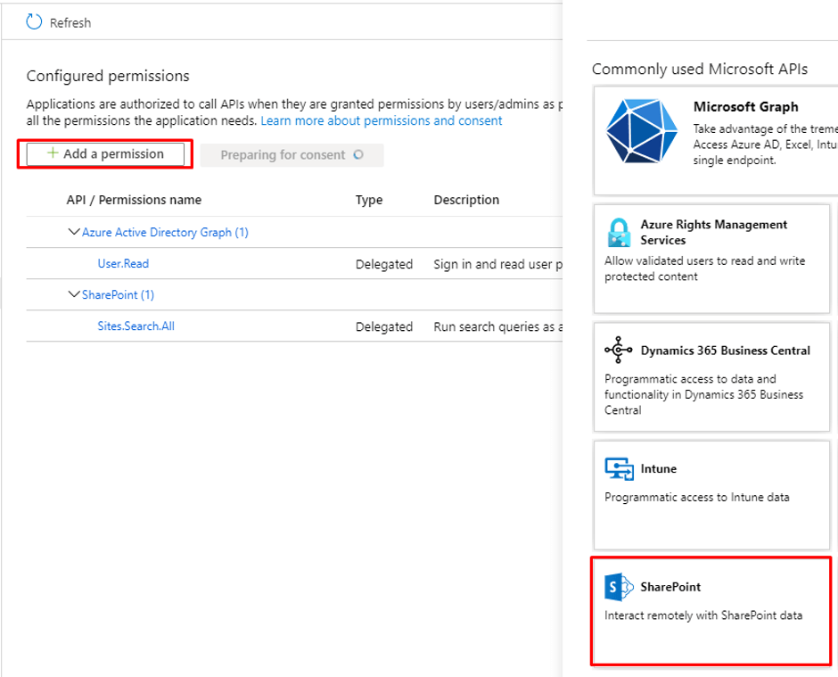Collapse the SharePoint permissions group chevron
This screenshot has height=677, width=838.
click(x=74, y=294)
